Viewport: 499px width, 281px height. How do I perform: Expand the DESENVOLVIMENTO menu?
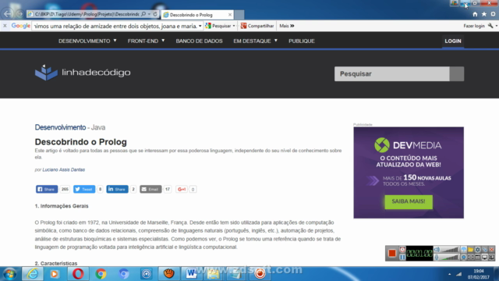coord(87,41)
